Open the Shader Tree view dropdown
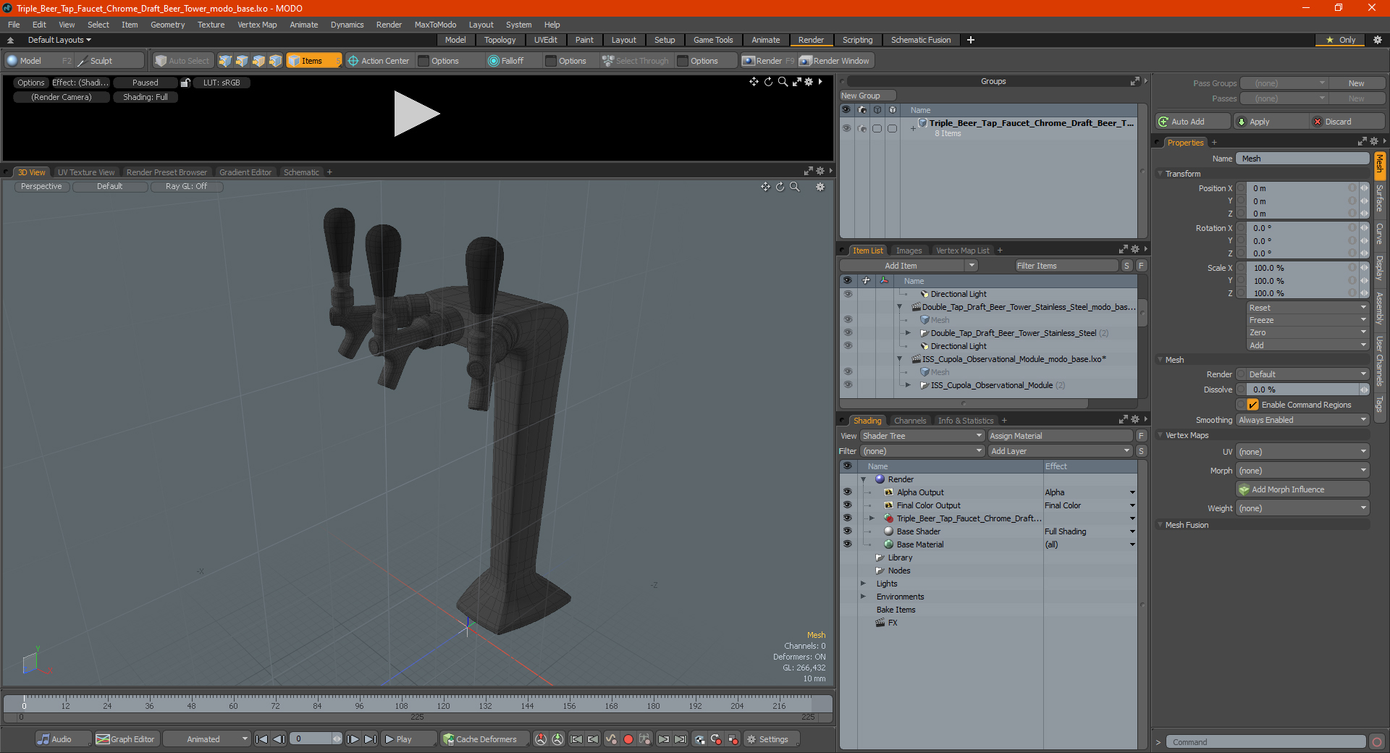Screen dimensions: 1390x753 922,436
